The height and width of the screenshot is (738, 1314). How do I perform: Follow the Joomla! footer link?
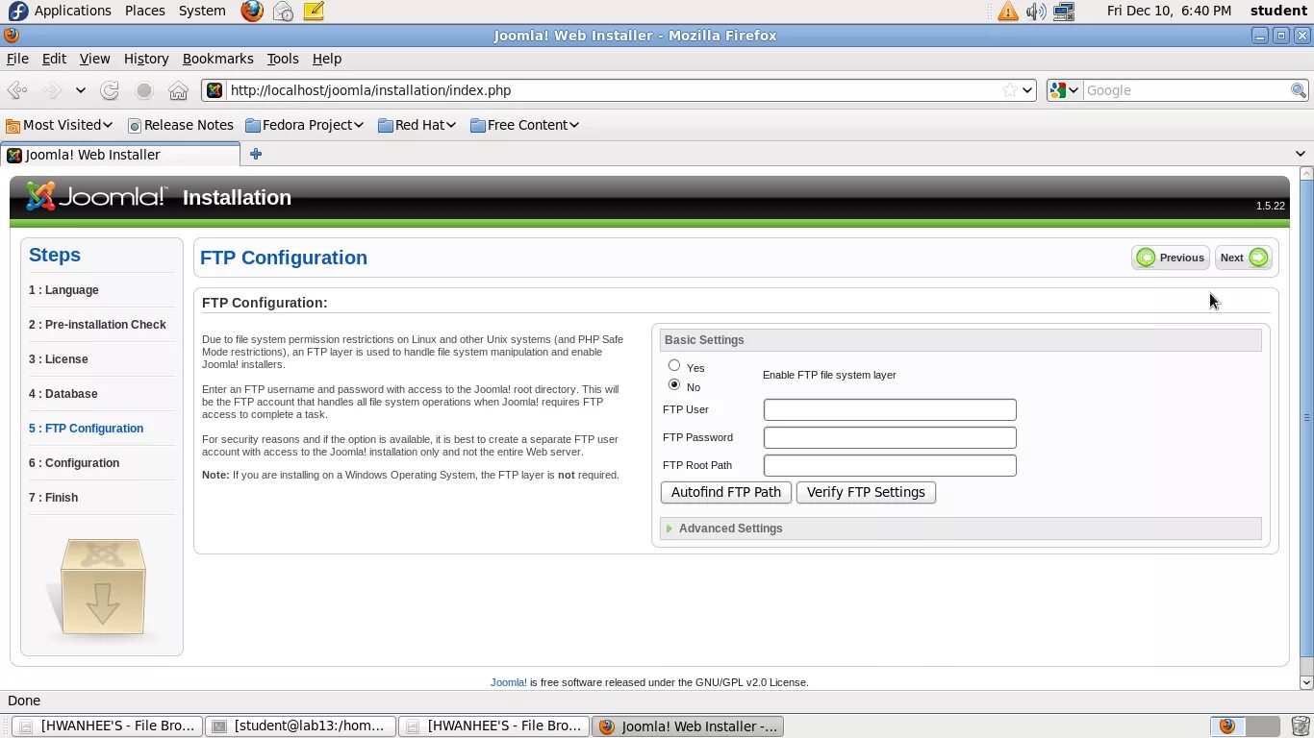[509, 682]
